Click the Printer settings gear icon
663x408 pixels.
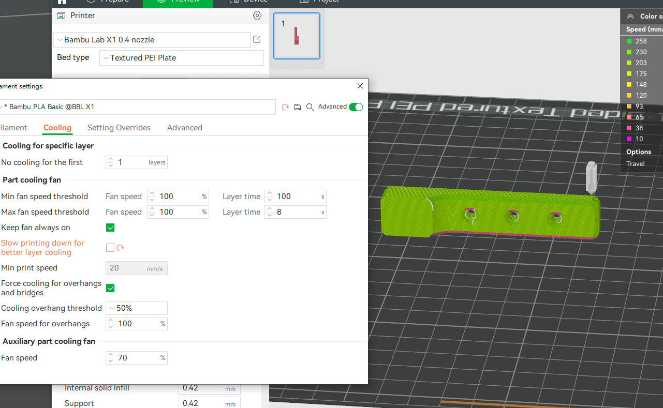(x=257, y=16)
